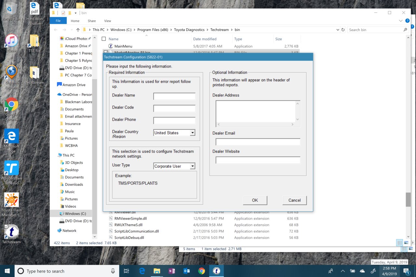Screen dimensions: 416x277
Task: Select MainMenu application file
Action: [x=123, y=46]
